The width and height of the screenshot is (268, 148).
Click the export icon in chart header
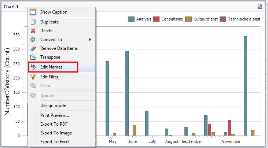point(260,6)
